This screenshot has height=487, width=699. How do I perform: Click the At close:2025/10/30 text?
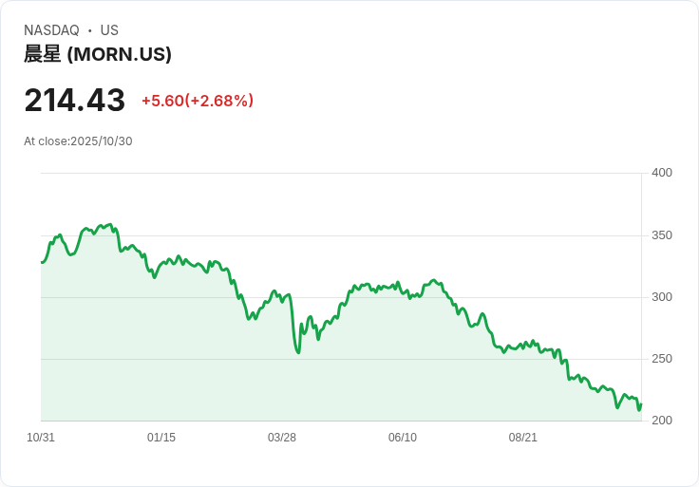[78, 141]
